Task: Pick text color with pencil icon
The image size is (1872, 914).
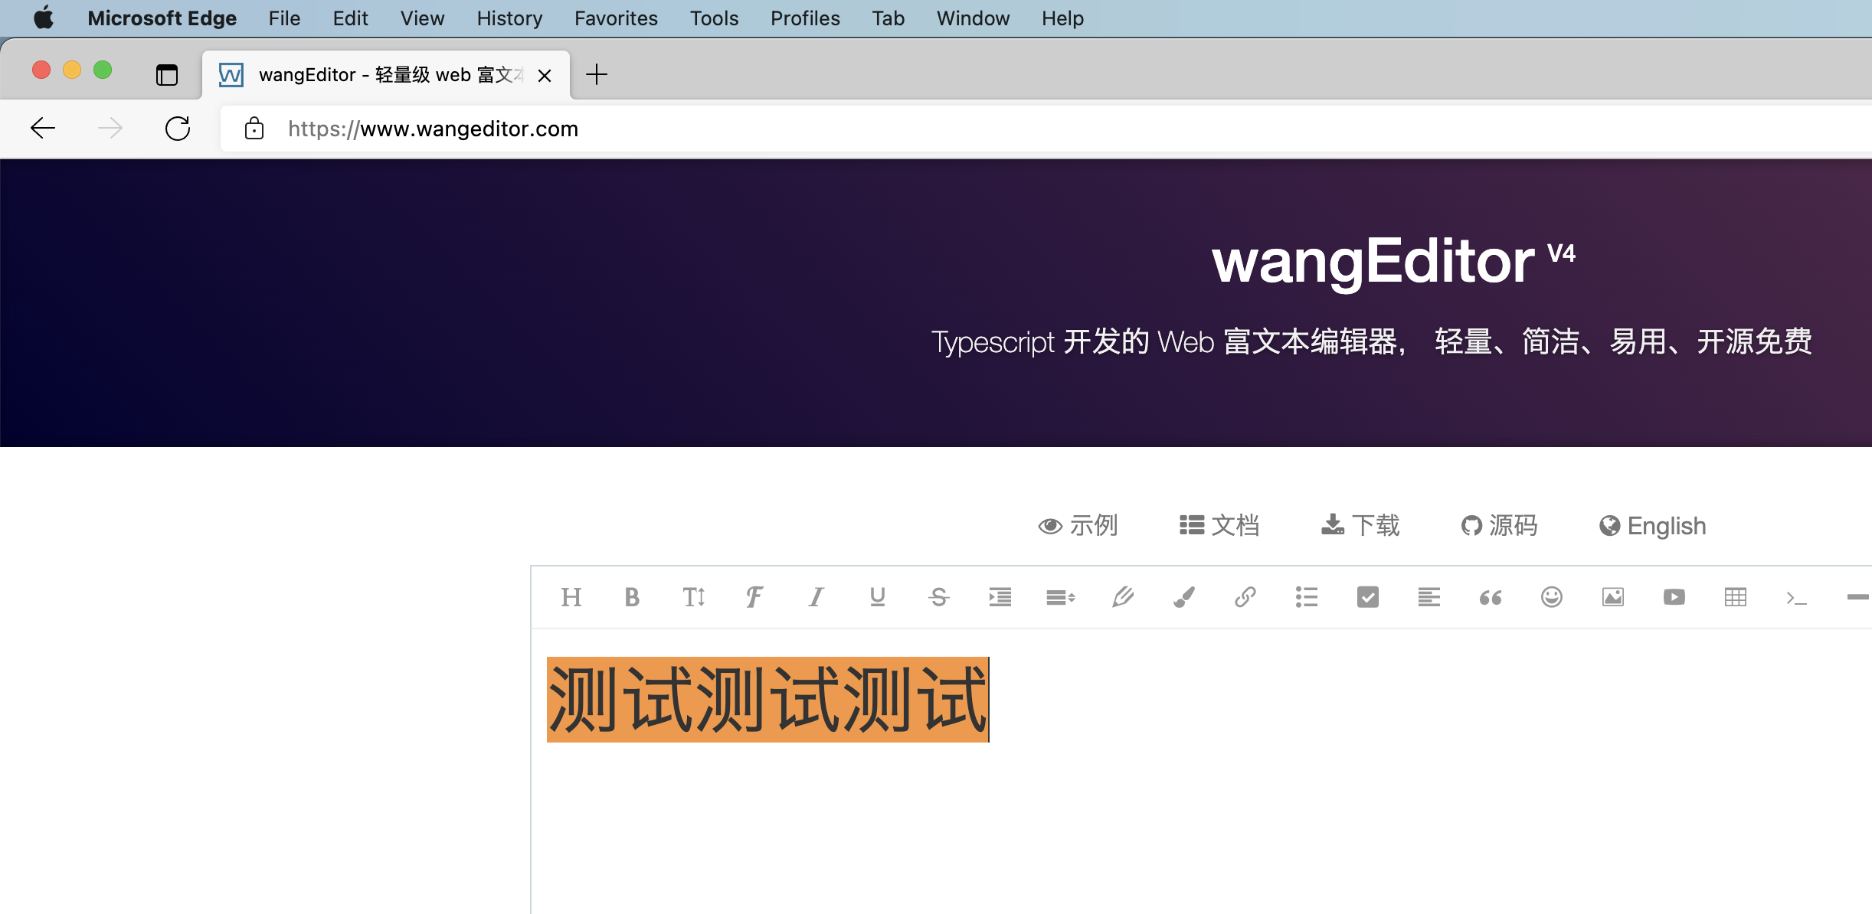Action: pyautogui.click(x=1123, y=597)
